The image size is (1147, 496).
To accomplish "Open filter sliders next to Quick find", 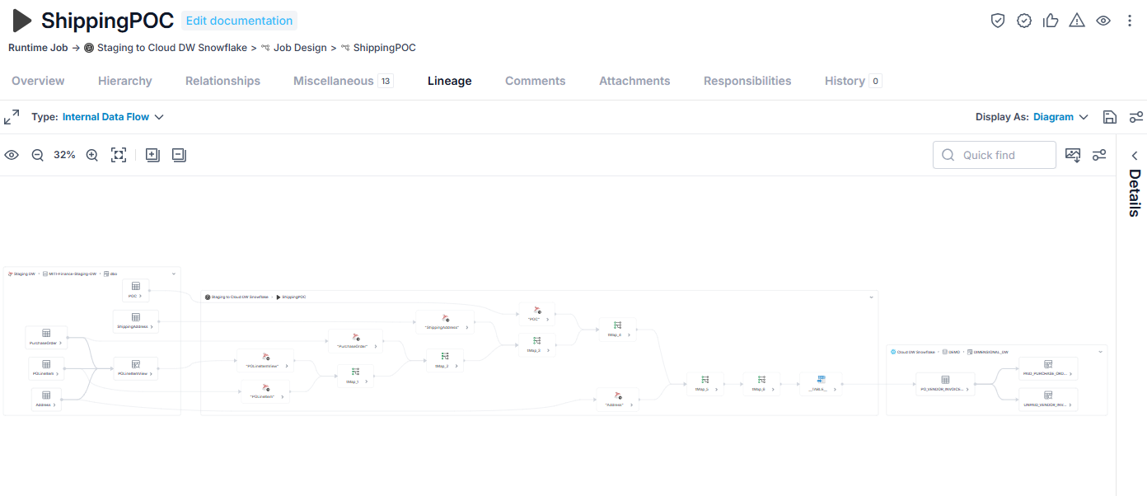I will [1099, 155].
